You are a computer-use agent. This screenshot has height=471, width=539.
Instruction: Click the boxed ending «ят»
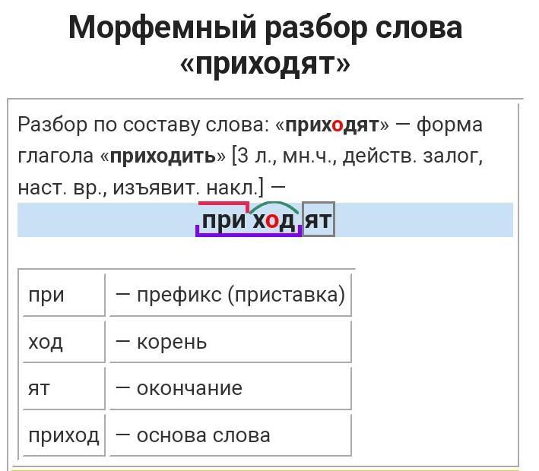pos(319,220)
